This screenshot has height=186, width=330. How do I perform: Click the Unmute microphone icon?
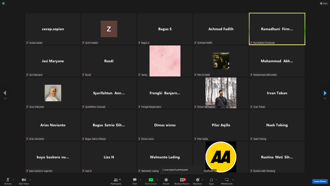8,180
